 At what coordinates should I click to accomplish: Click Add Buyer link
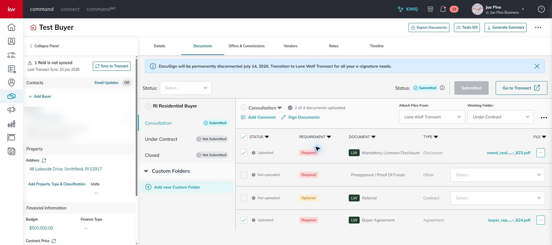pos(40,97)
